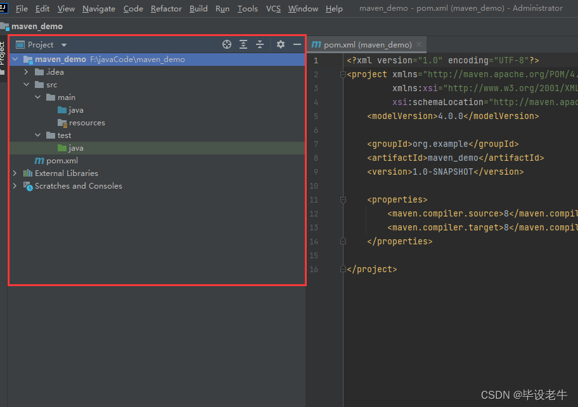Viewport: 578px width, 407px height.
Task: Open the Navigate menu
Action: (99, 8)
